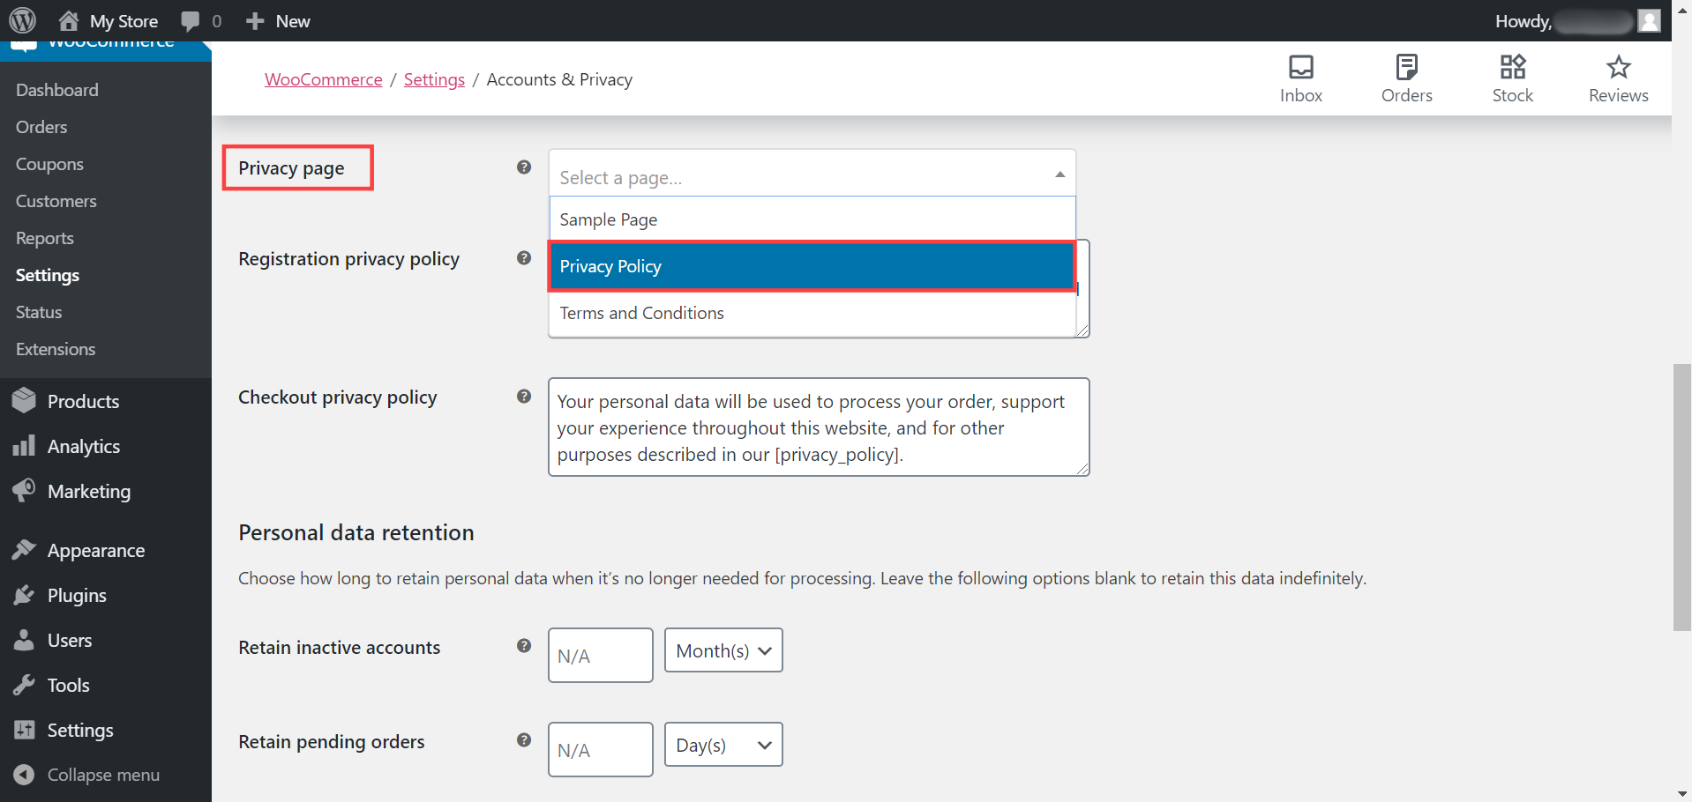Open the Coupons submenu item

click(x=49, y=164)
